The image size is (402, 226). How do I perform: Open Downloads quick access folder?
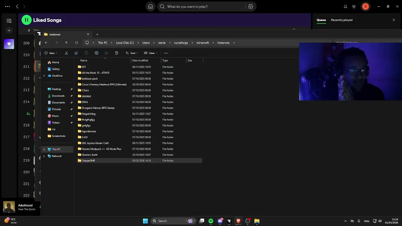click(x=57, y=96)
